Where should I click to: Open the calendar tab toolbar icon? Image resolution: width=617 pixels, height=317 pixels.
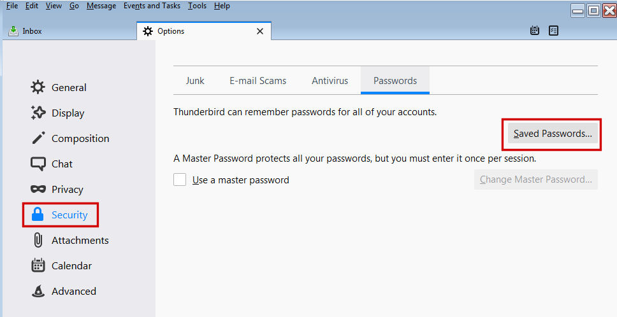[x=534, y=31]
